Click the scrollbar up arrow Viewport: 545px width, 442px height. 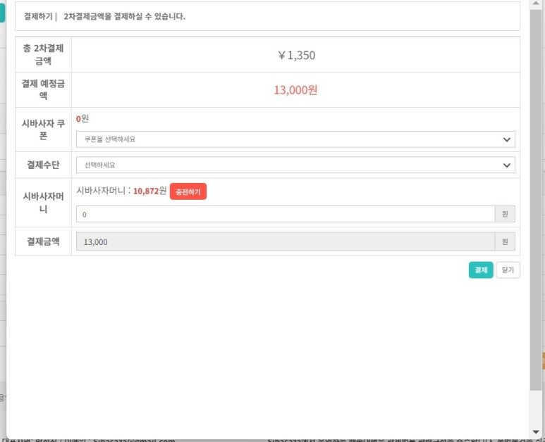(x=536, y=3)
